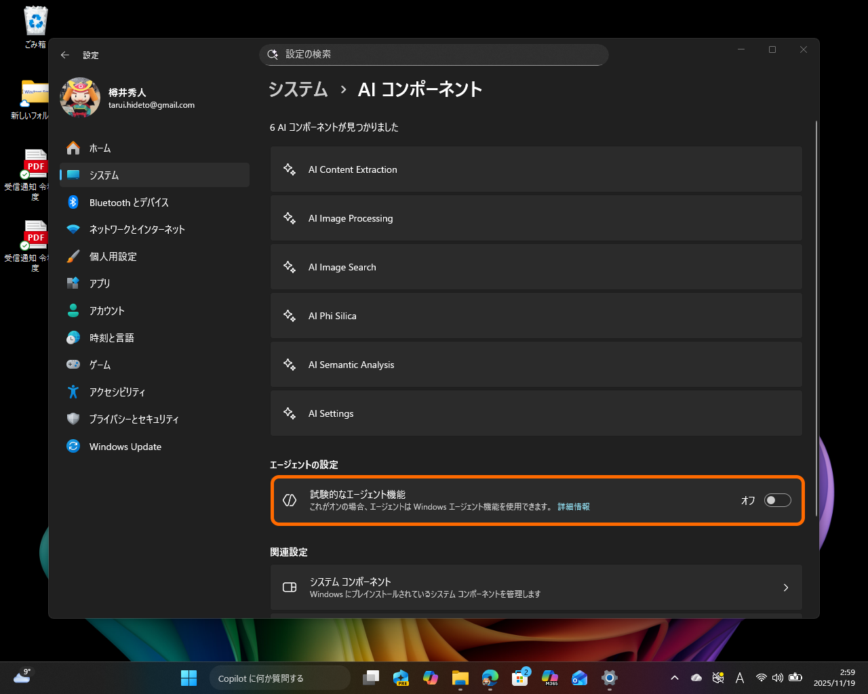Image resolution: width=868 pixels, height=694 pixels.
Task: Click email tarui.hideto@gmail.com in profile
Action: [x=151, y=105]
